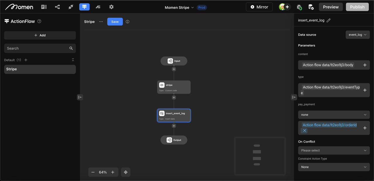
Task: Add binding to the orderId field with plus
Action: pos(365,128)
